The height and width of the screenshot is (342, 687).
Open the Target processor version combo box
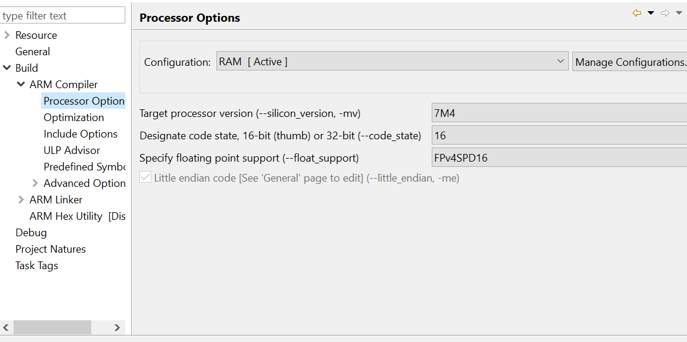pyautogui.click(x=559, y=113)
